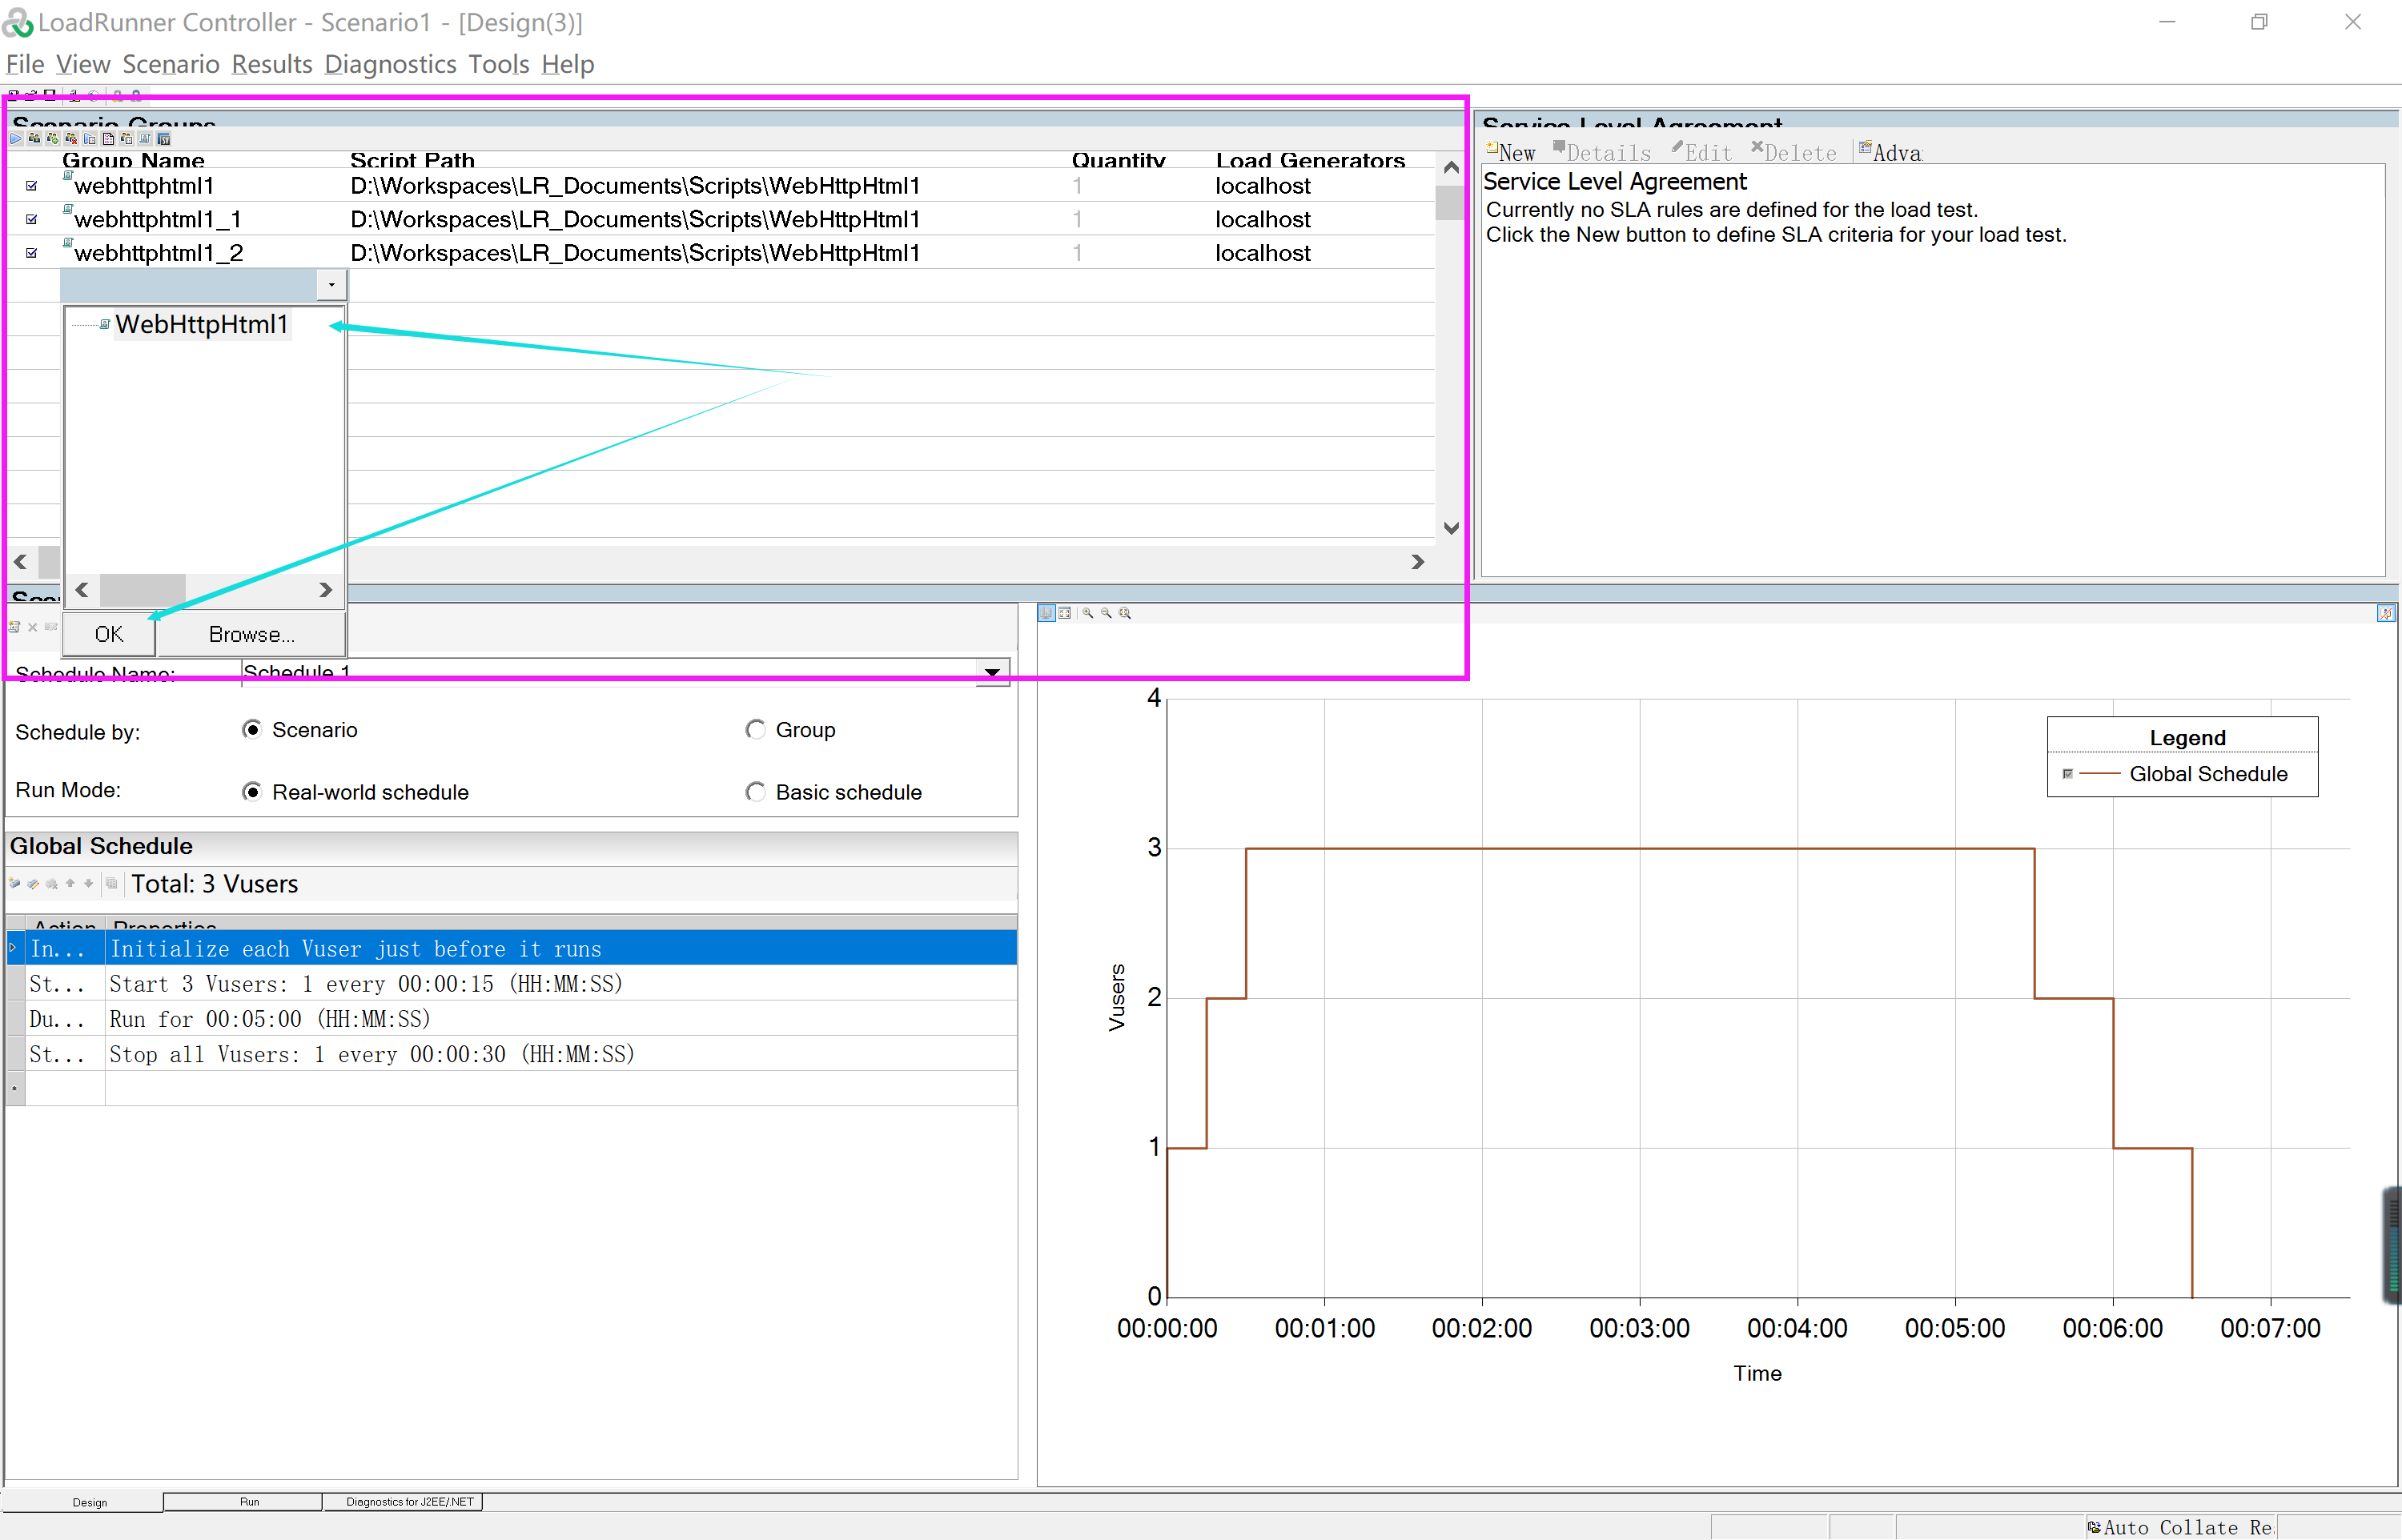This screenshot has width=2402, height=1540.
Task: Select the Group schedule-by radio button
Action: pos(755,730)
